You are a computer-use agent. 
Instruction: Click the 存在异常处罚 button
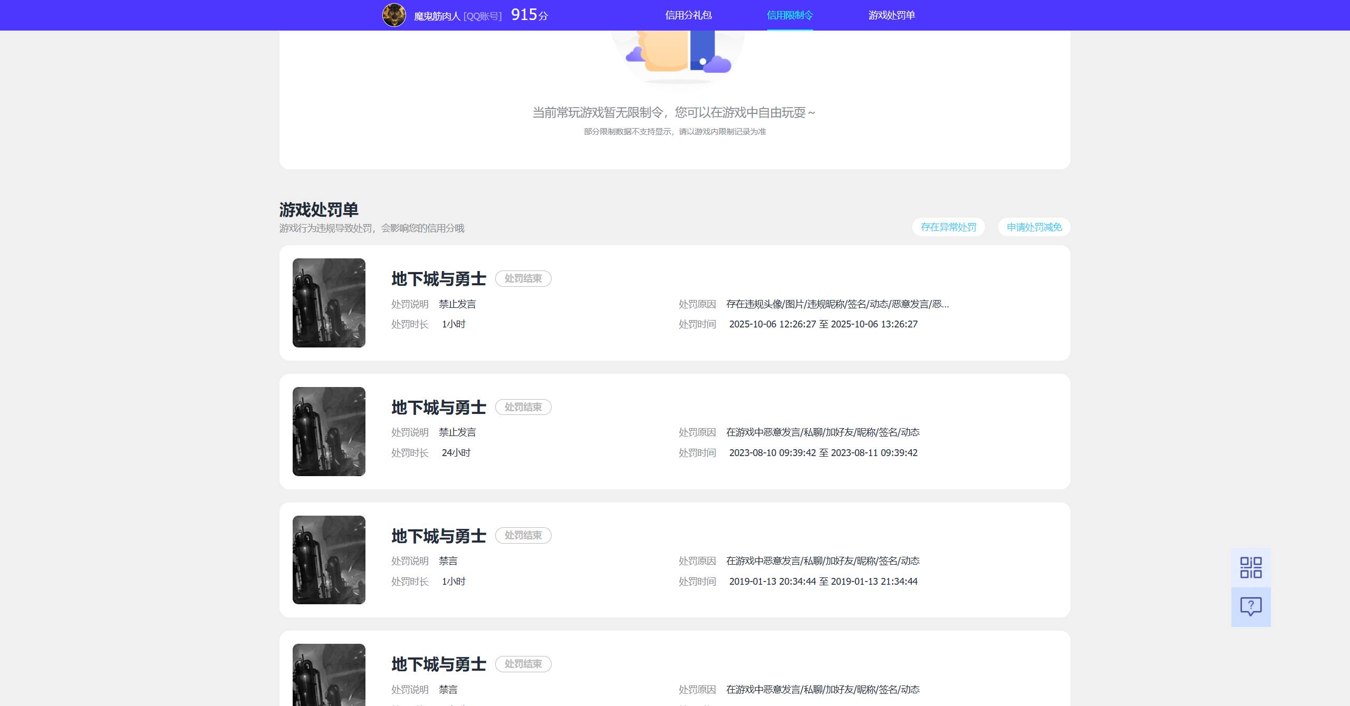(x=948, y=227)
